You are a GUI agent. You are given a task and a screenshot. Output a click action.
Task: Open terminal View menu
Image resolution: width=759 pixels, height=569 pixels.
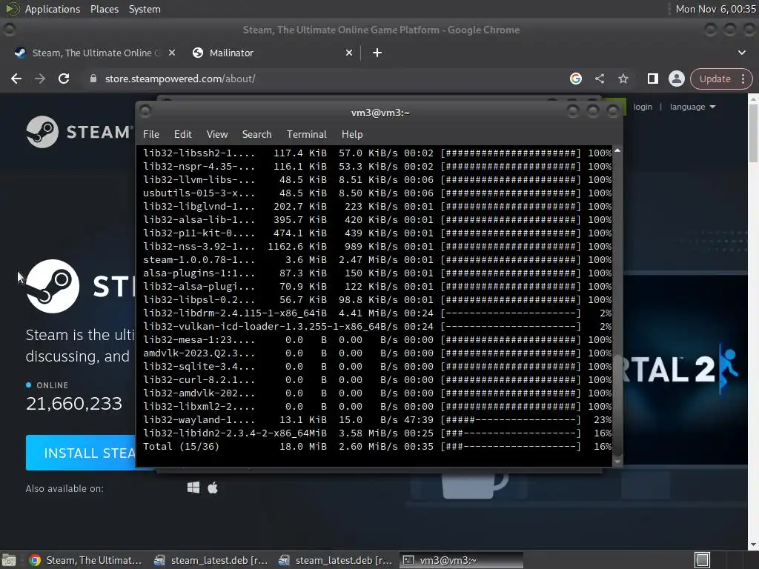coord(217,135)
